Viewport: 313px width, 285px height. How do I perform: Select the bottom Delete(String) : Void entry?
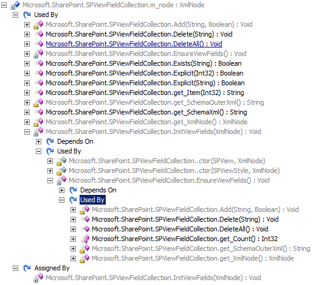(x=185, y=219)
